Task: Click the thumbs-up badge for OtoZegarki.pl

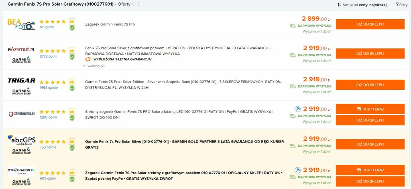Action: 72,173
